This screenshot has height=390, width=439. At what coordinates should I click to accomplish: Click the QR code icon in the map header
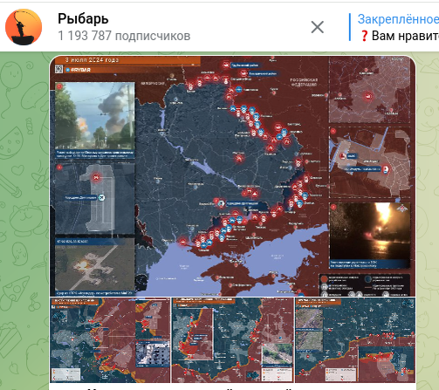tap(59, 70)
